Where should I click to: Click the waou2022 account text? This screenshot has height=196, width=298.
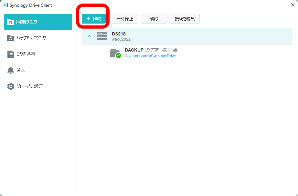click(x=121, y=39)
